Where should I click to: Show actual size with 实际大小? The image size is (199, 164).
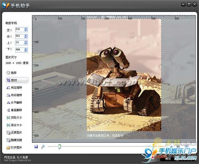14,118
